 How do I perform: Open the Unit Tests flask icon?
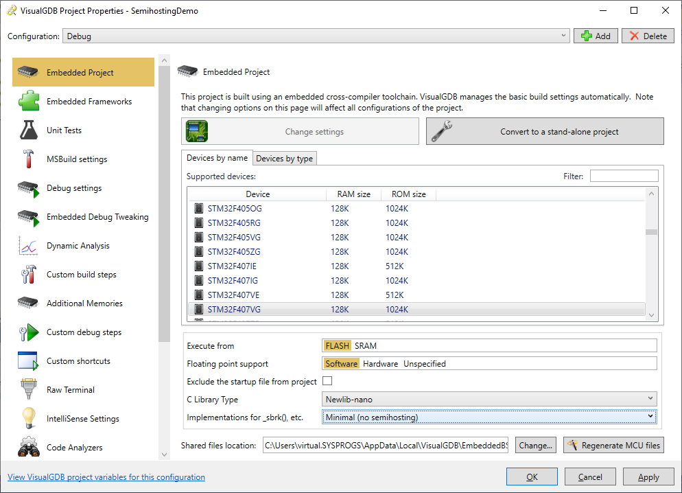point(29,130)
